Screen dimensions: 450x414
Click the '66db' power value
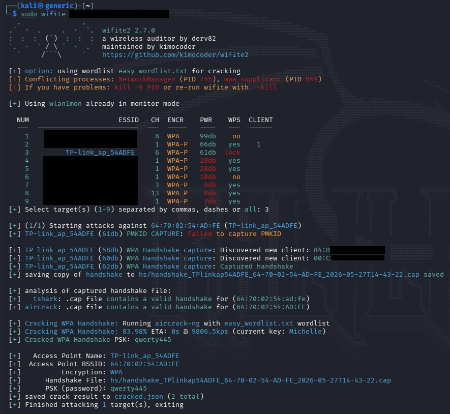coord(208,144)
